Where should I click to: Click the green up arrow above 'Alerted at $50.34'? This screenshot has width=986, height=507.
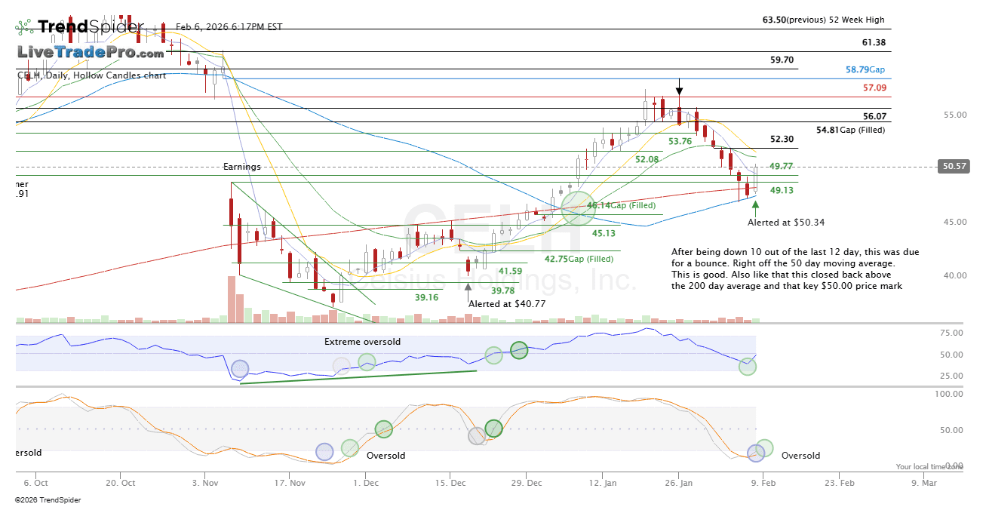pos(756,204)
